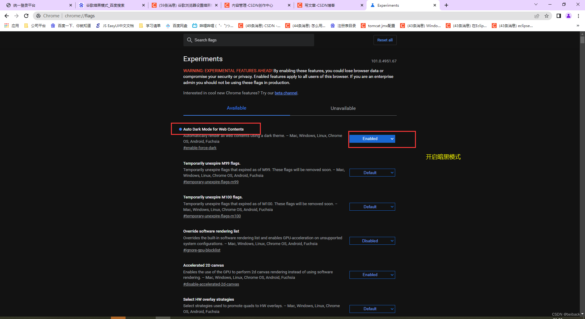
Task: Open the user profile avatar
Action: click(569, 16)
